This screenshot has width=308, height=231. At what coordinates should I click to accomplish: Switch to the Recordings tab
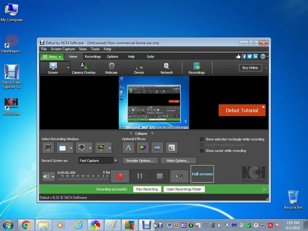click(x=93, y=57)
